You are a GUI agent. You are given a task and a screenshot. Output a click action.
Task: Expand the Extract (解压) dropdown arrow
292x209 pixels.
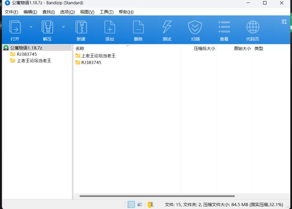[63, 27]
